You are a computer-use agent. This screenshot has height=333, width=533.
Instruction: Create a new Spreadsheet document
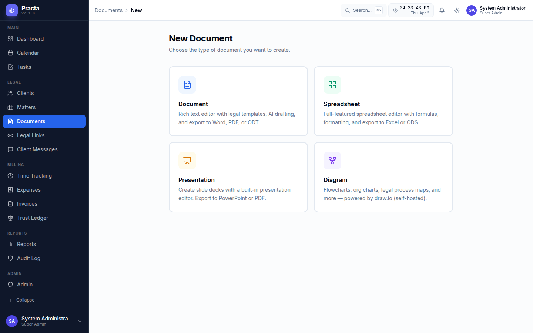[383, 101]
